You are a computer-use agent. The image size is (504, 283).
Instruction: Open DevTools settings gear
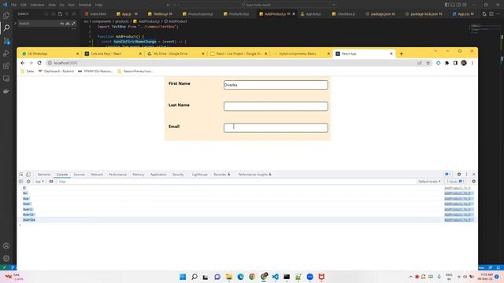459,174
